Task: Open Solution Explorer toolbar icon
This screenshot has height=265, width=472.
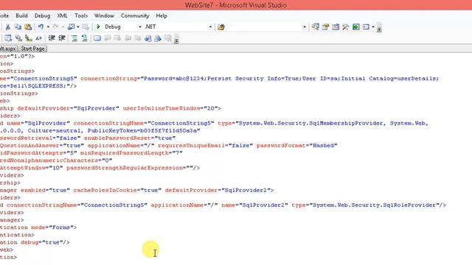Action: pyautogui.click(x=315, y=27)
